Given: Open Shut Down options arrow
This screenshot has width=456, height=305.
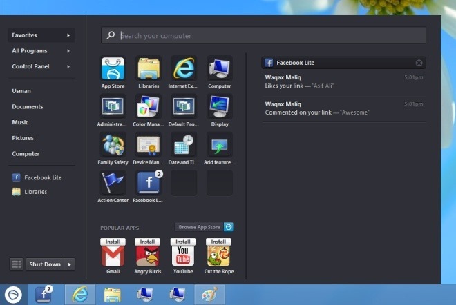Looking at the screenshot, I should point(70,264).
